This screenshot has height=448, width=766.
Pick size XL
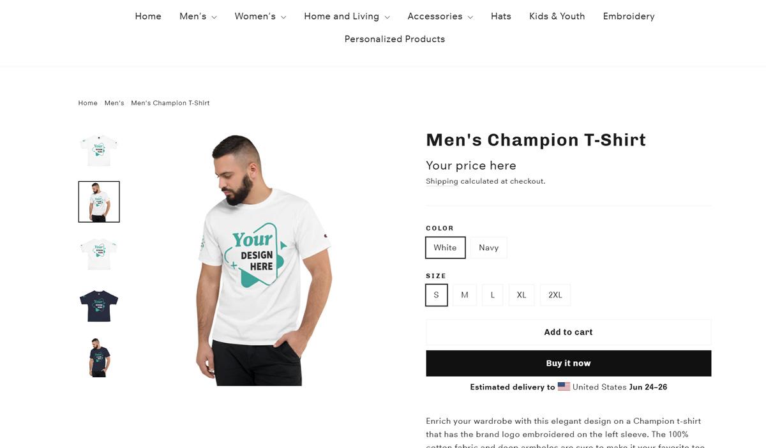tap(522, 295)
